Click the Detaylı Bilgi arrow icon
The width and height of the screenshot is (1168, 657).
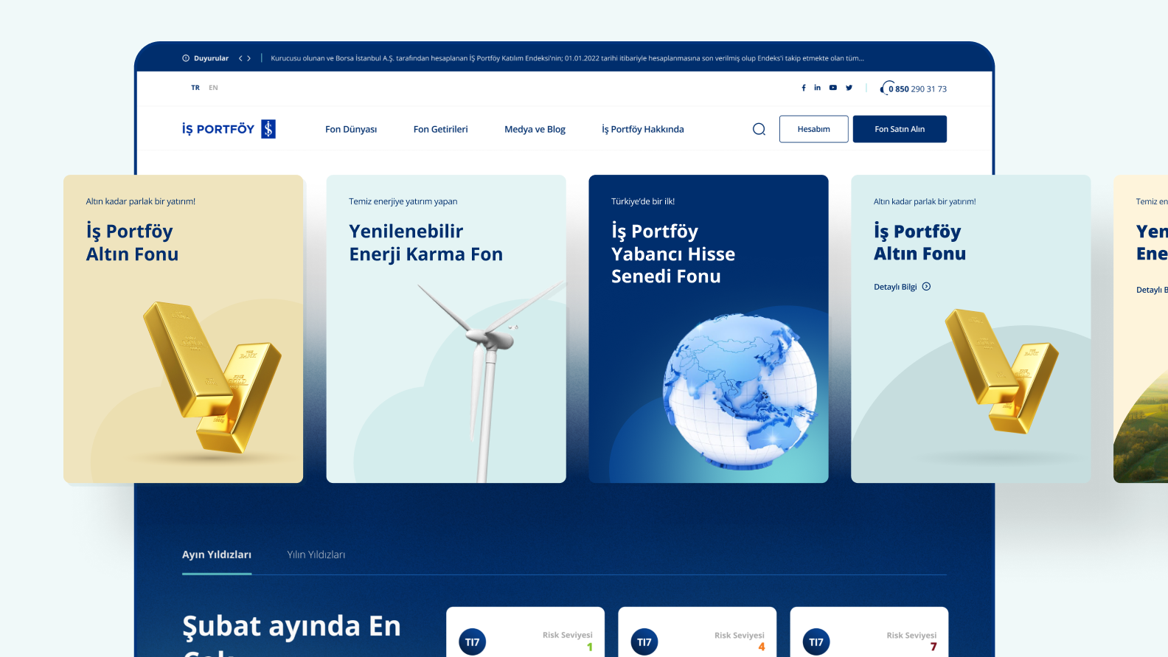(x=926, y=287)
